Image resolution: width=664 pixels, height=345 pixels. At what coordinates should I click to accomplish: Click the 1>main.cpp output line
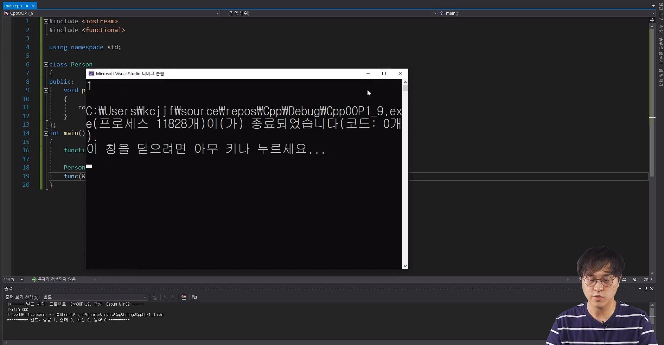pyautogui.click(x=18, y=309)
